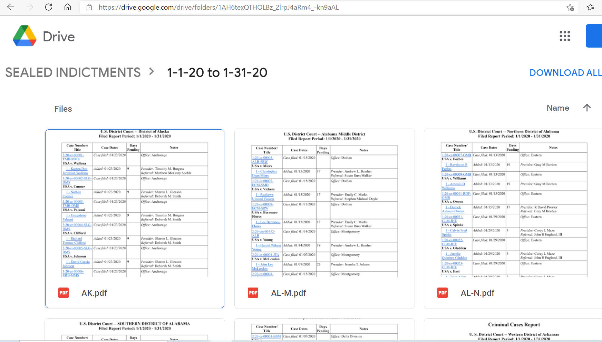Open the AL-M.pdf thumbnail preview

point(324,203)
